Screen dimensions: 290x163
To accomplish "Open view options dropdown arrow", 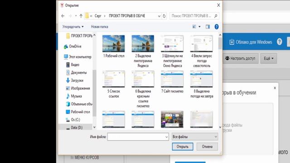I will coord(199,27).
